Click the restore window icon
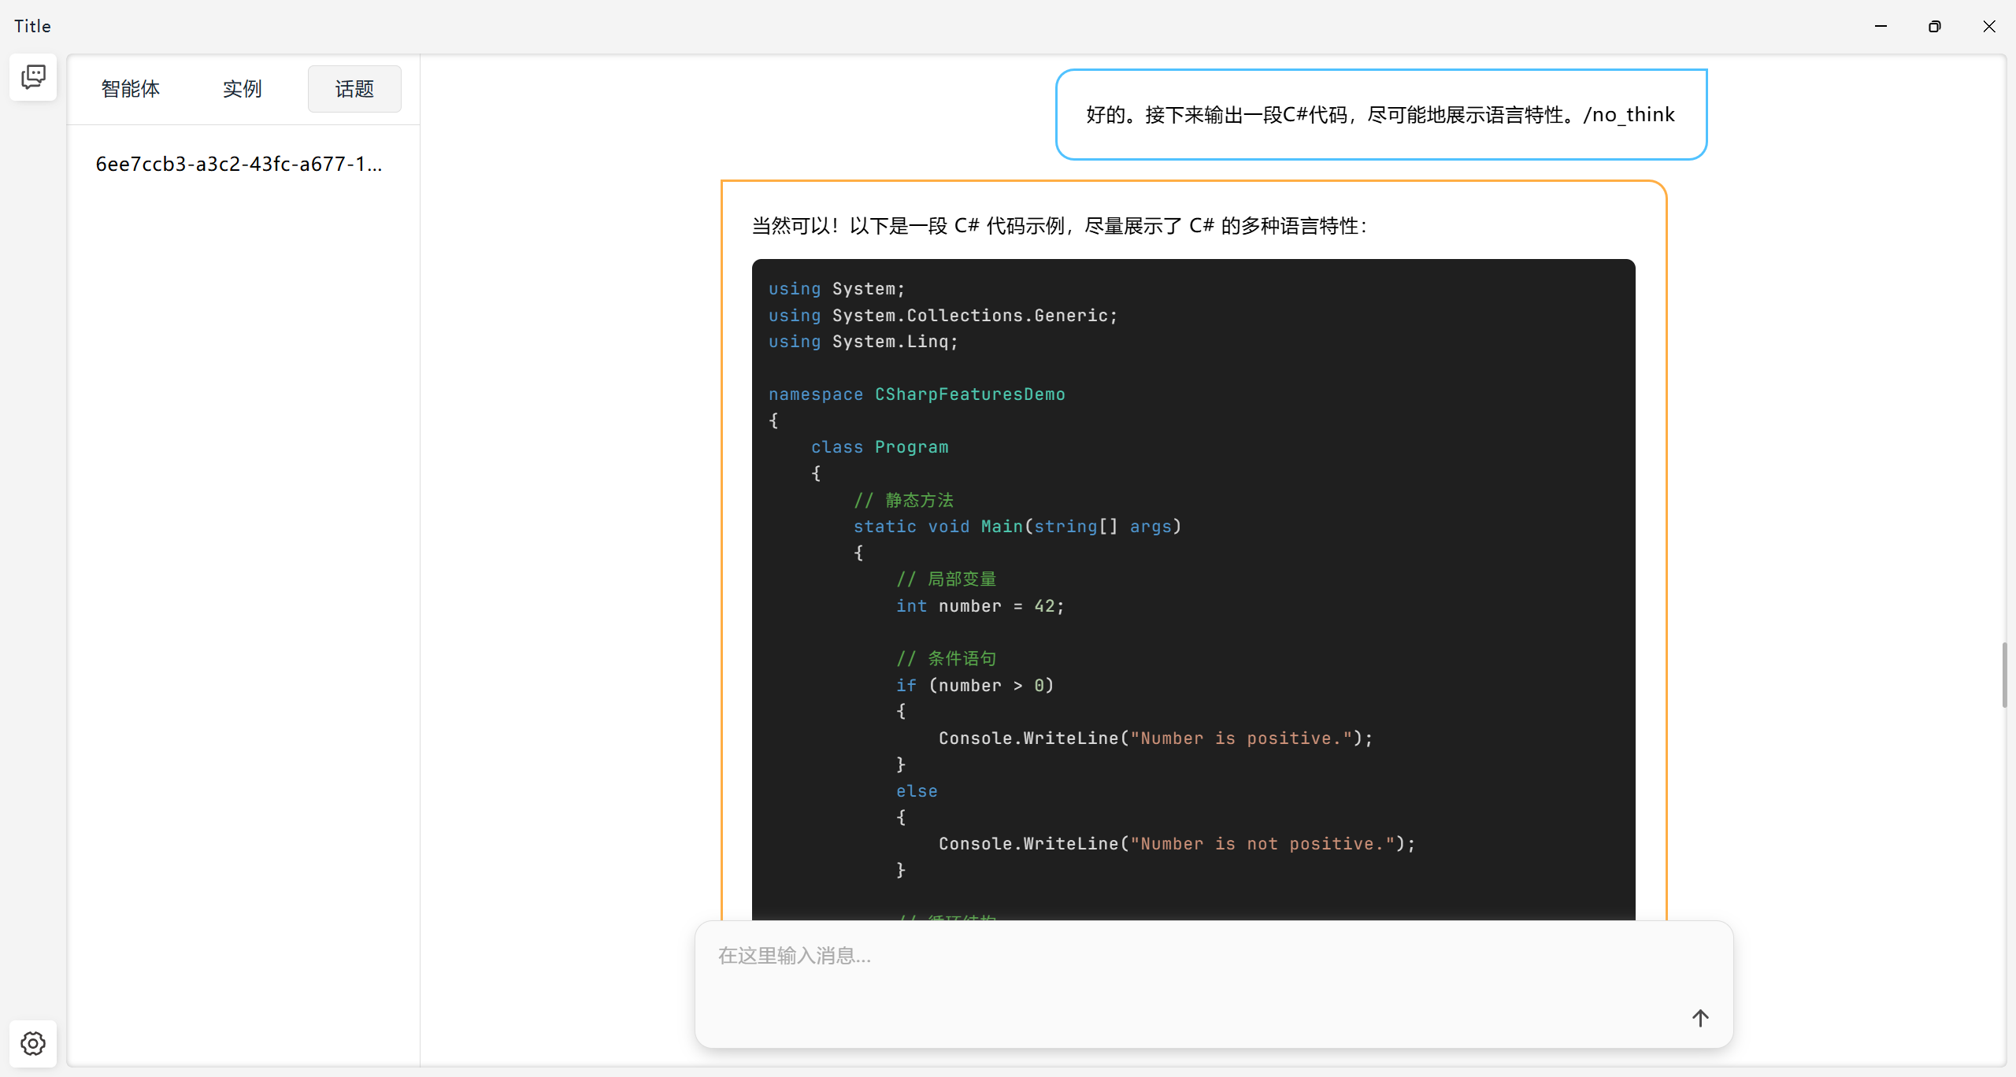 click(x=1935, y=26)
